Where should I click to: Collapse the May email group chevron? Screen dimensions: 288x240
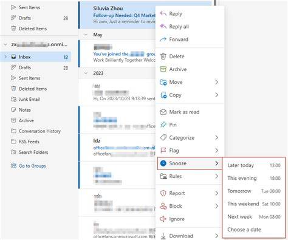click(x=86, y=35)
